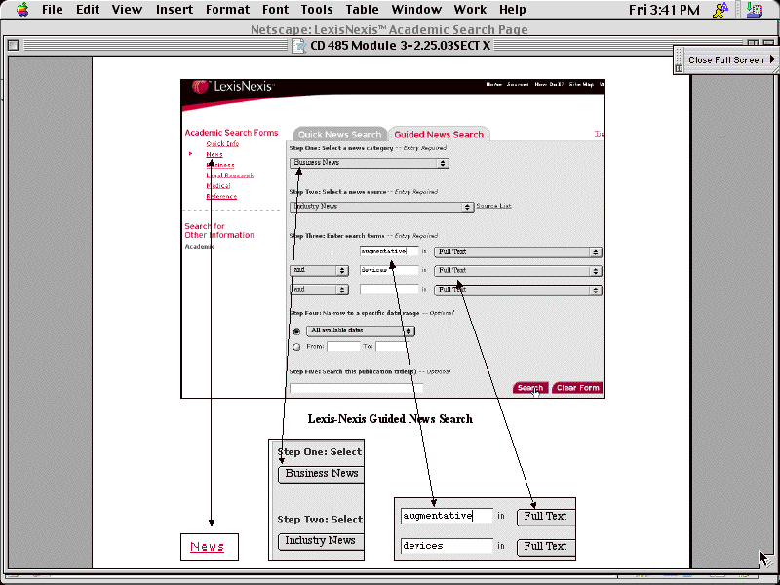Click the enlarged augmentative field in the callout
This screenshot has width=780, height=585.
pos(447,516)
